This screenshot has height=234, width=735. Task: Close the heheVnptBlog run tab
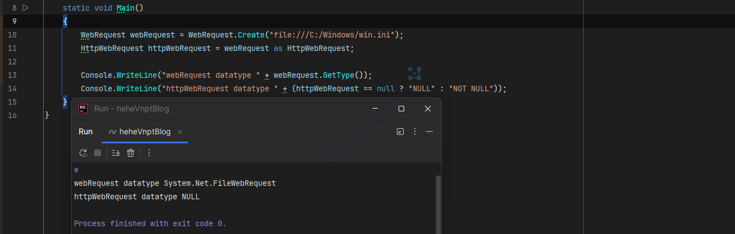coord(180,132)
